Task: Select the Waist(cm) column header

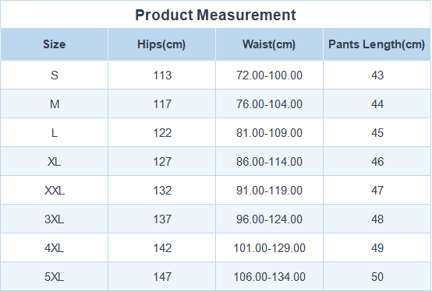Action: pos(269,44)
